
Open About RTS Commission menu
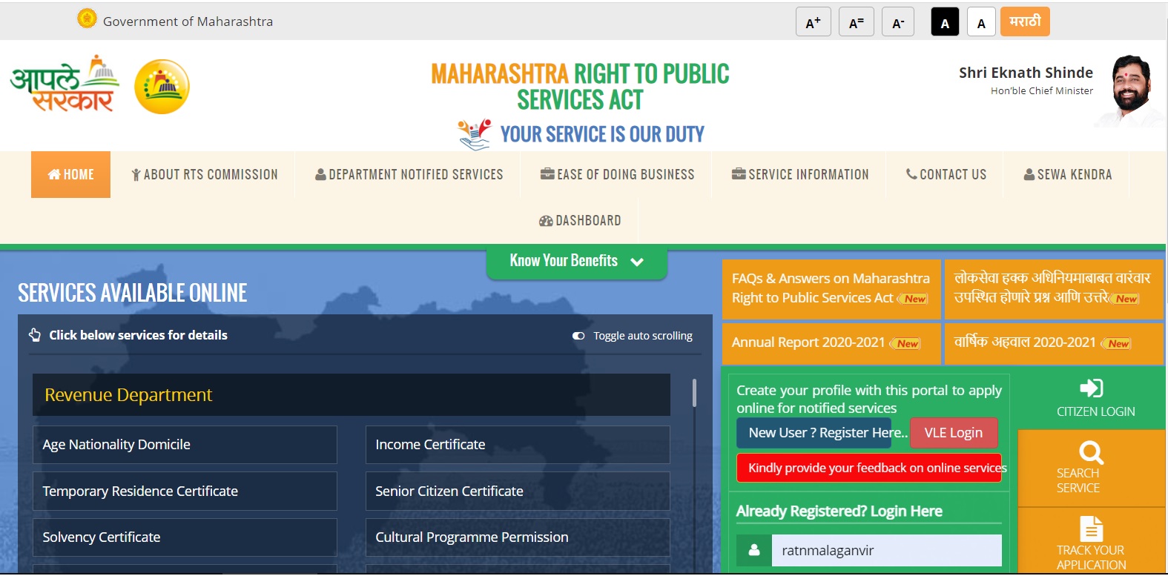(x=205, y=174)
